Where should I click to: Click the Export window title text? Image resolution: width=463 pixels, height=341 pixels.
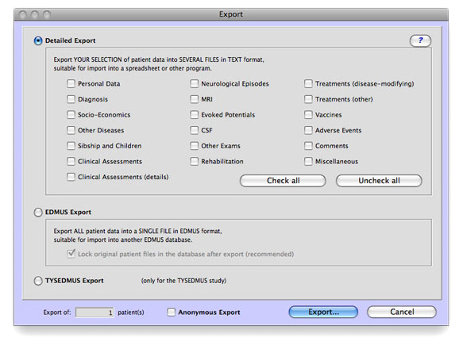[x=231, y=14]
